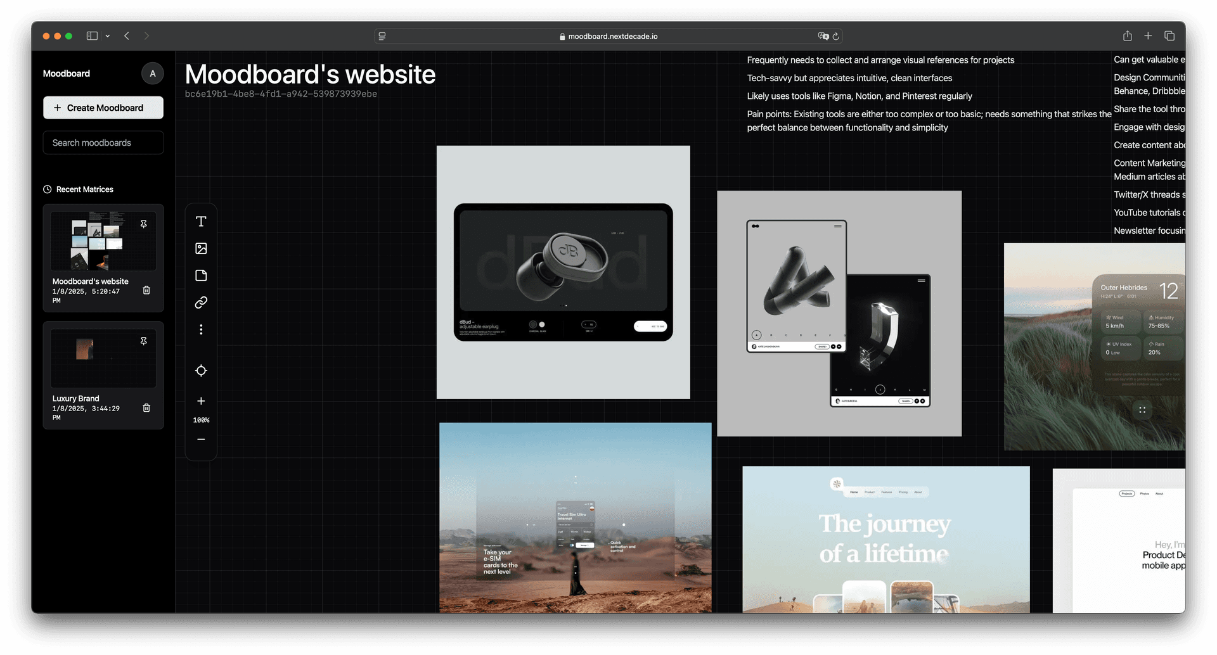Show the Safari tab overview

(1169, 36)
